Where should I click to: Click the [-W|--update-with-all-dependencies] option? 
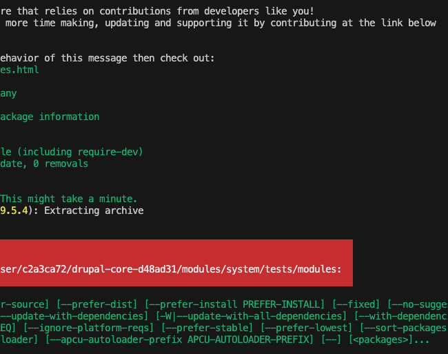tap(251, 316)
